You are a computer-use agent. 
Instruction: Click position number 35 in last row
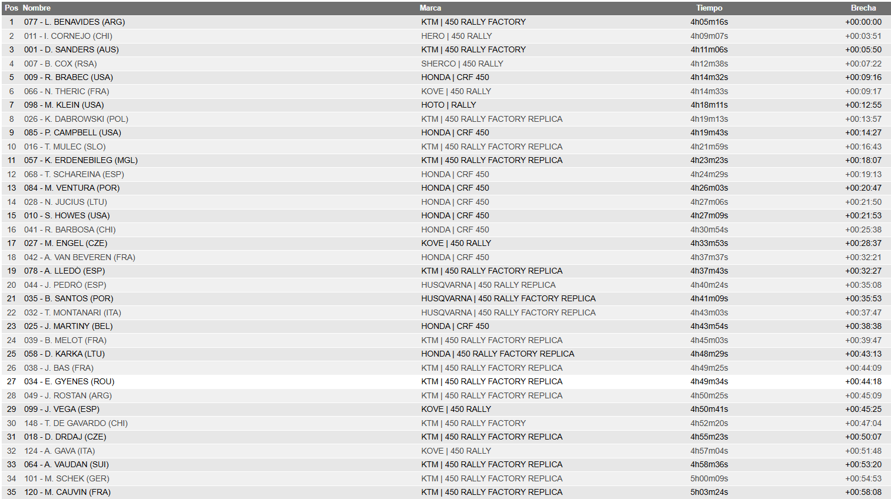click(11, 492)
